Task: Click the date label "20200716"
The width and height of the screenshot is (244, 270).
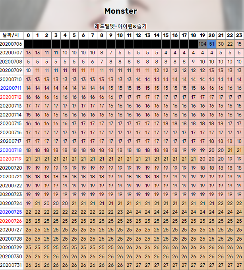Action: [11, 132]
